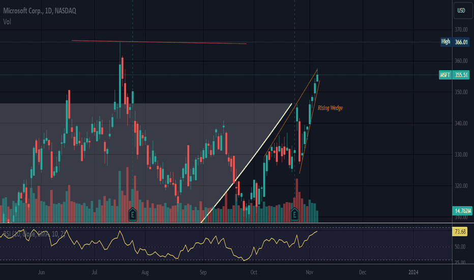Click the High 366.01 price label
Image resolution: width=474 pixels, height=280 pixels.
coord(454,42)
